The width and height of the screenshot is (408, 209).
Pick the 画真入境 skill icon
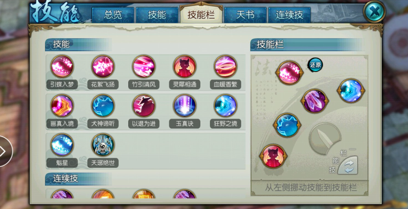click(62, 106)
